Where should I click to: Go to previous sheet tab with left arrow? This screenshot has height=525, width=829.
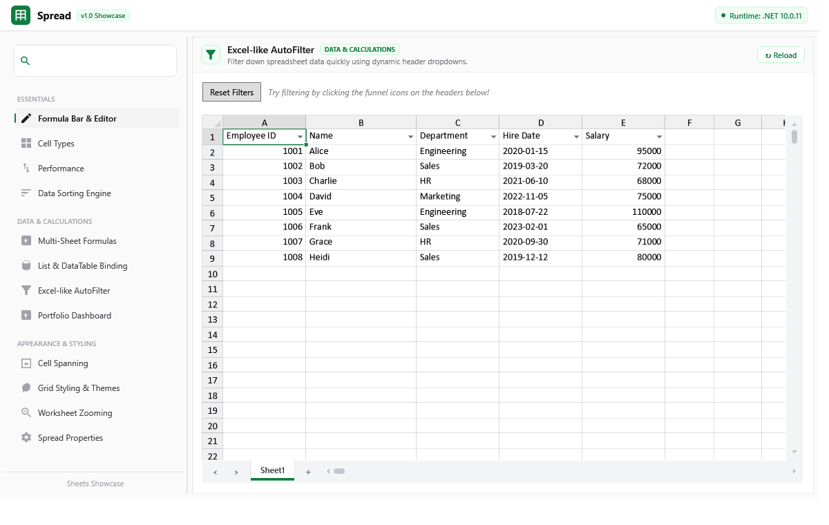[x=216, y=472]
